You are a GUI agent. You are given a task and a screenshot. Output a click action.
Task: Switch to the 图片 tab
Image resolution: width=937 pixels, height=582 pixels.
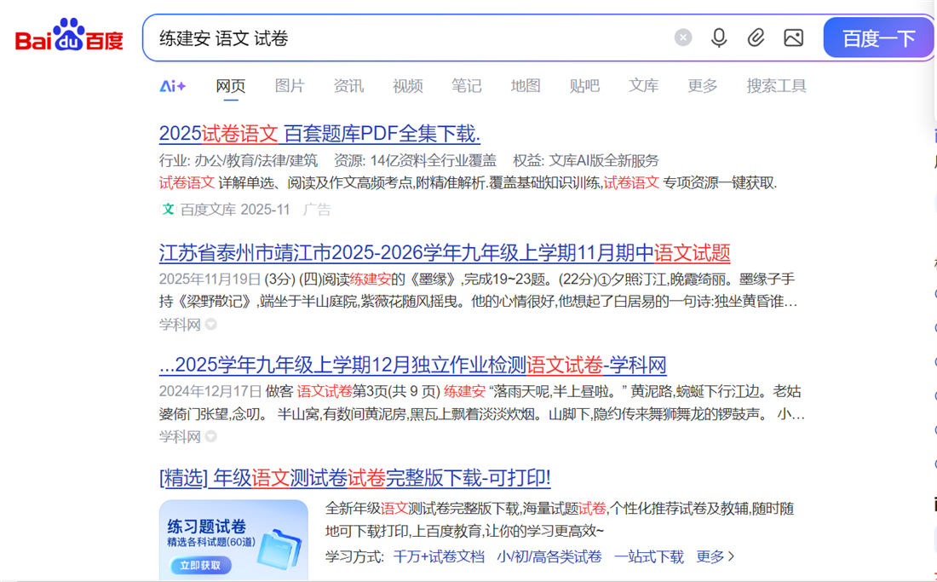coord(290,85)
